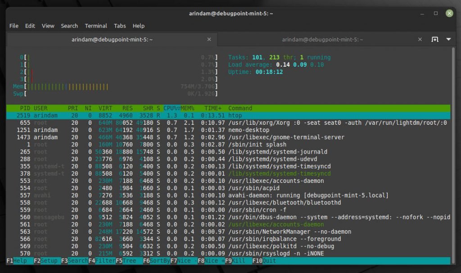Open a new terminal tab
Image resolution: width=461 pixels, height=273 pixels.
click(435, 40)
